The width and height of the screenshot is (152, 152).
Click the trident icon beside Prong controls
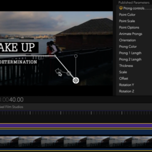121,8
